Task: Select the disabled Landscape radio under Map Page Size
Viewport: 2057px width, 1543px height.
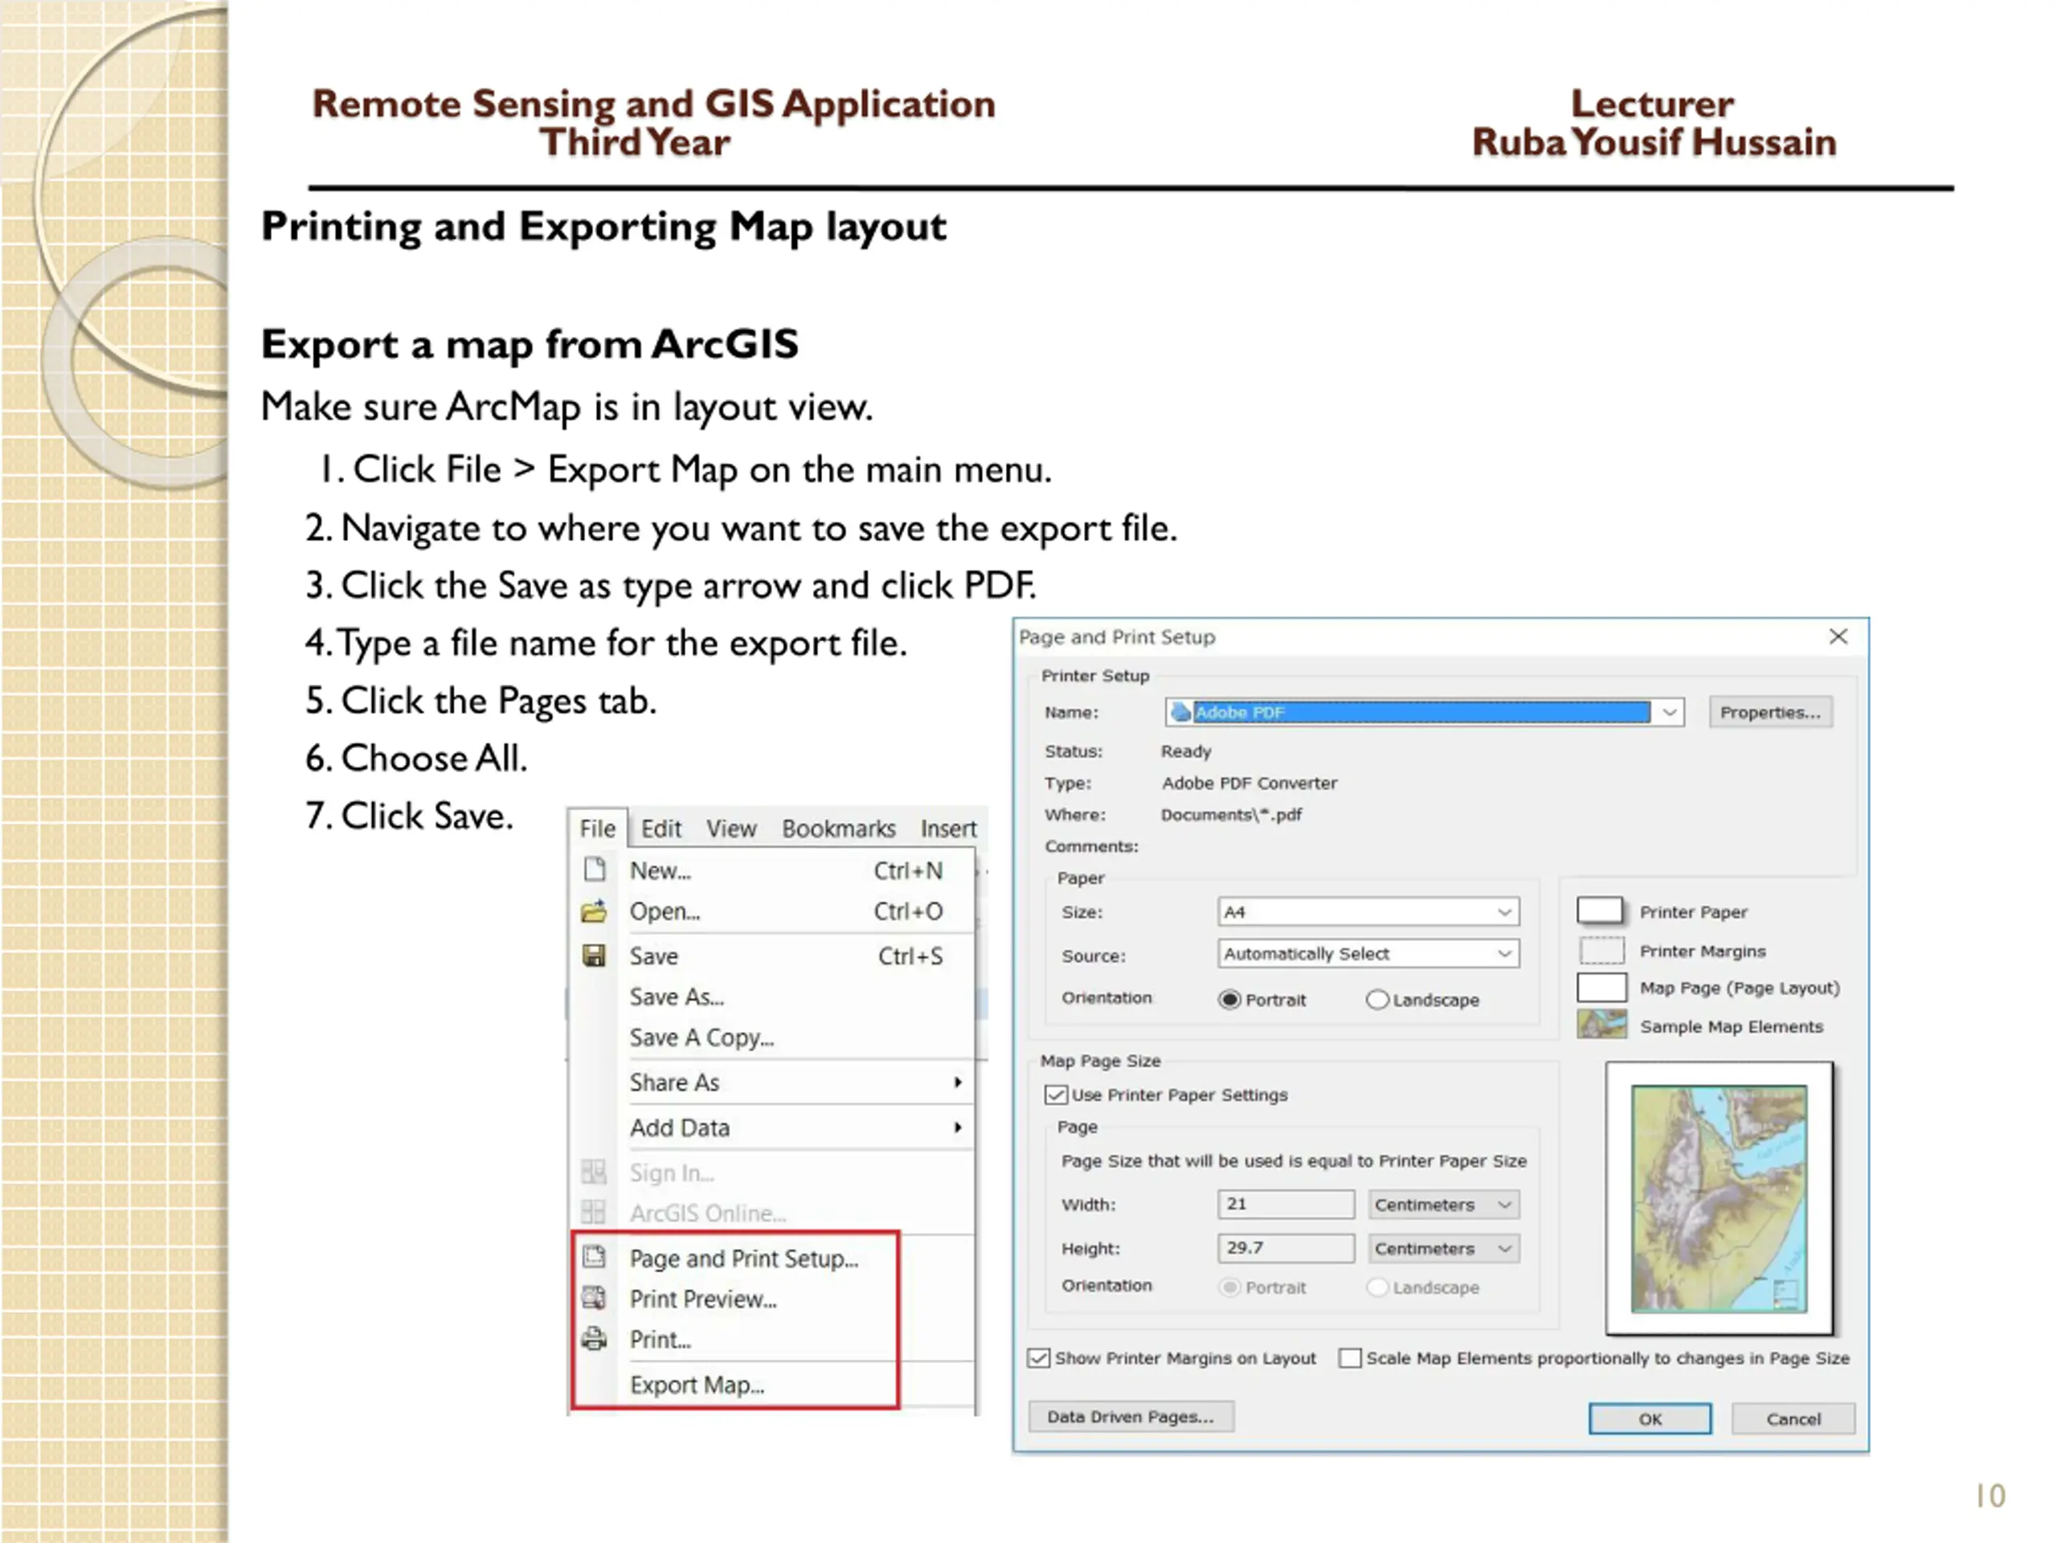Action: click(1377, 1287)
